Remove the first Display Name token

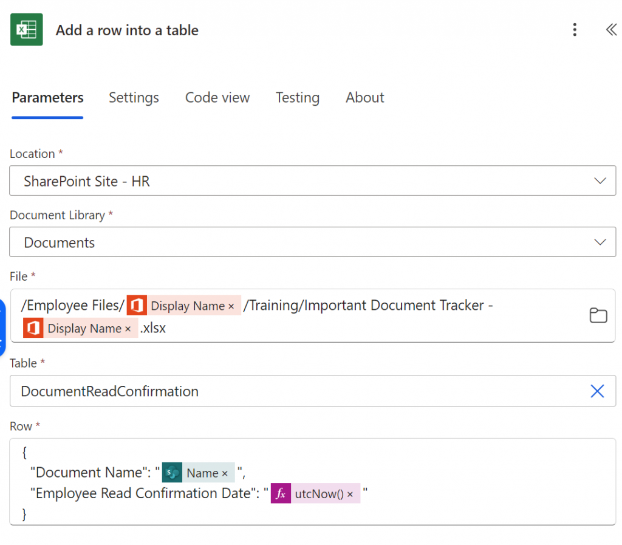click(x=231, y=306)
